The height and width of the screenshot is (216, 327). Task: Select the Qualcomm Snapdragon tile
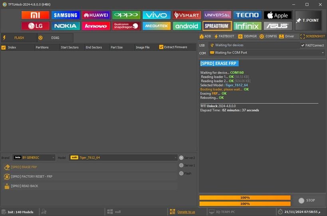pyautogui.click(x=126, y=26)
